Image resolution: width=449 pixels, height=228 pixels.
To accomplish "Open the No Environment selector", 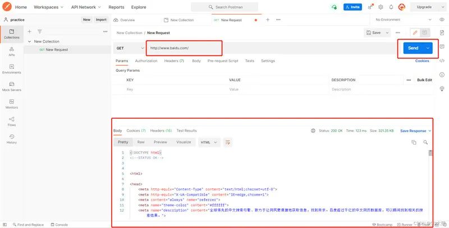I will tap(403, 20).
